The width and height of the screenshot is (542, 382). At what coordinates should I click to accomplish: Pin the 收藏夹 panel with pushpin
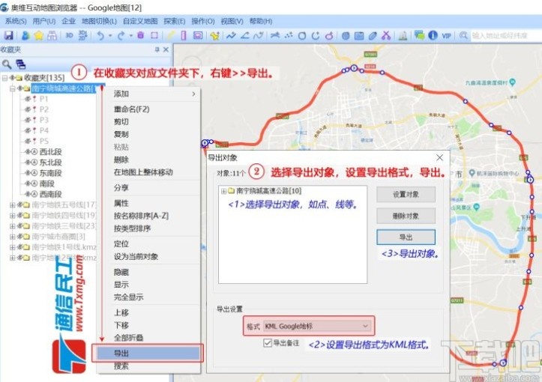(157, 49)
